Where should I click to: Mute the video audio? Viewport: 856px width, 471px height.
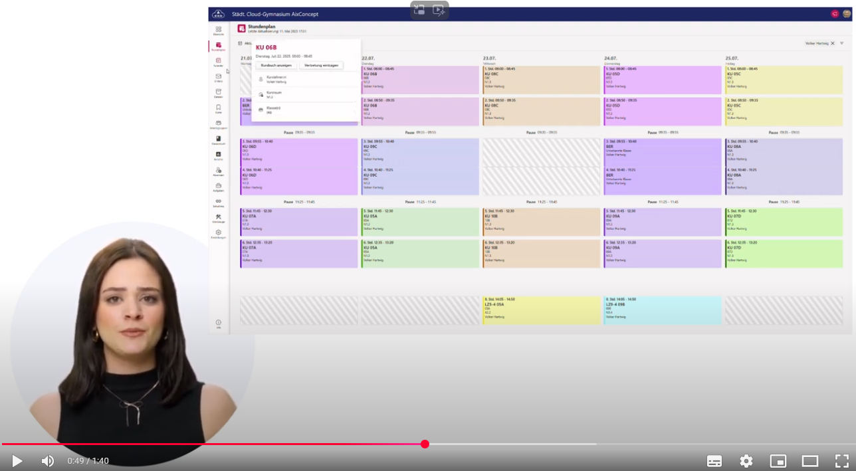[48, 461]
